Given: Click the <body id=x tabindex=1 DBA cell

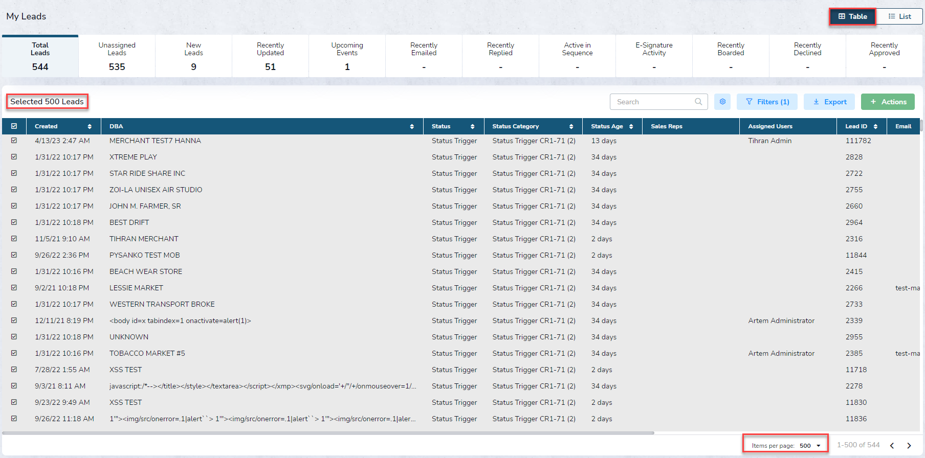Looking at the screenshot, I should point(180,320).
